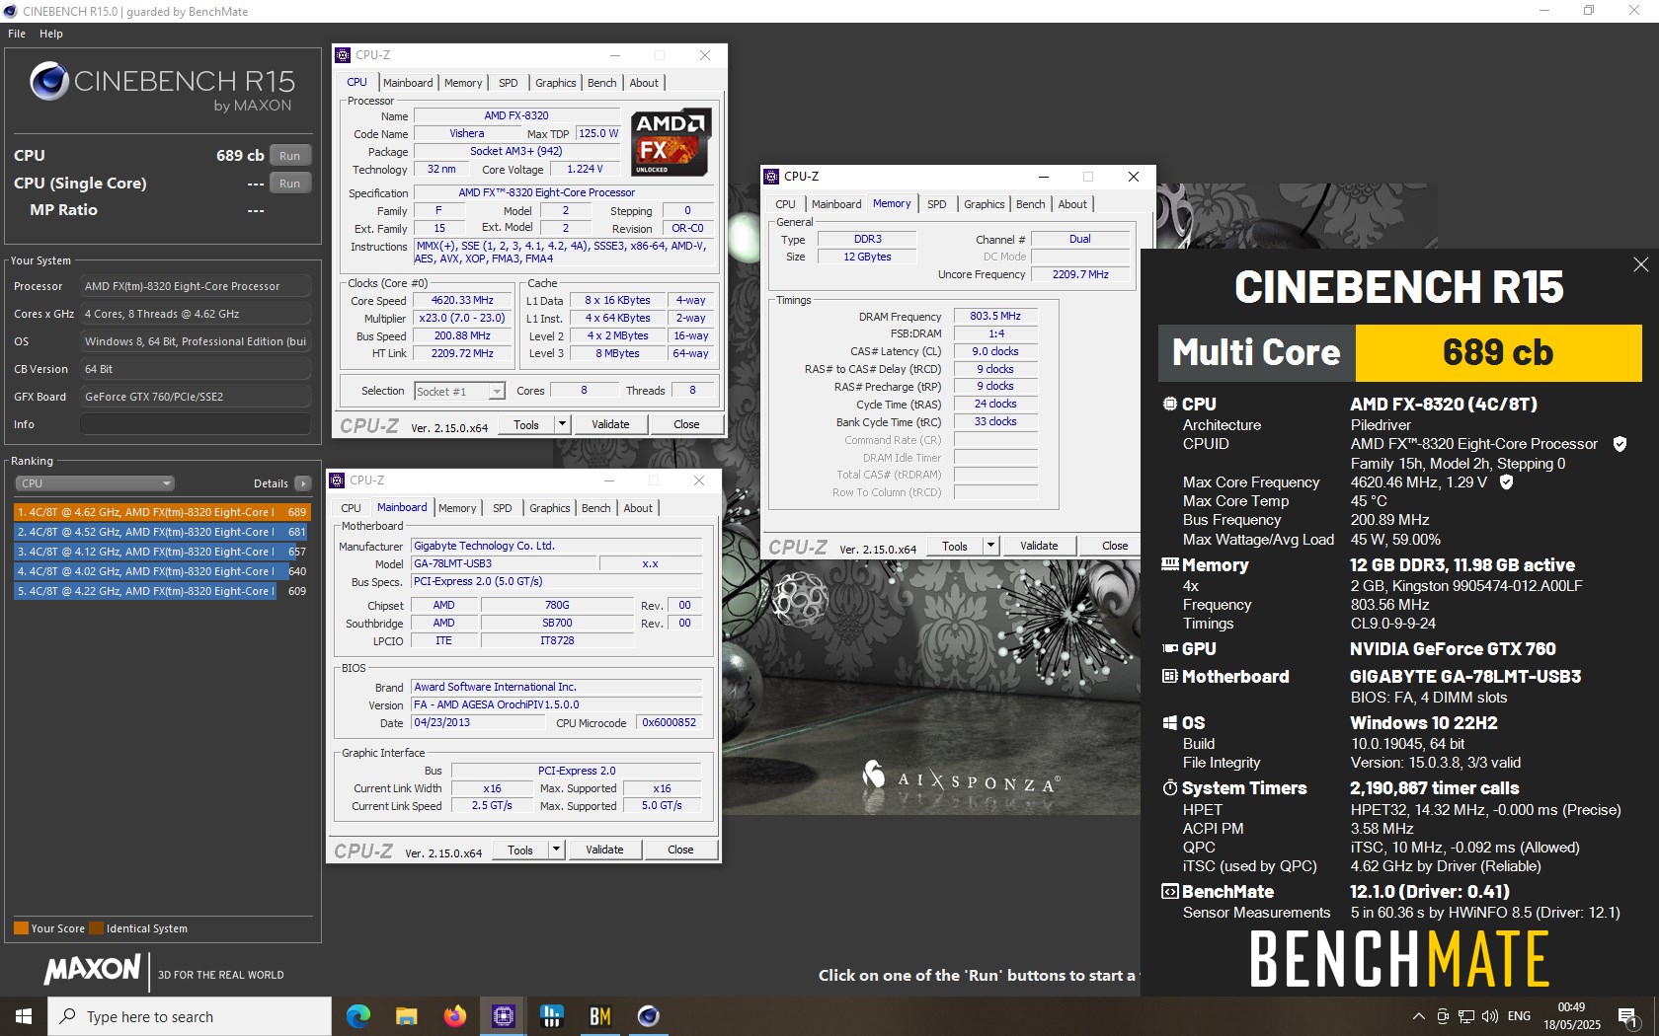This screenshot has height=1036, width=1659.
Task: Click the volume icon in tray
Action: (1490, 1016)
